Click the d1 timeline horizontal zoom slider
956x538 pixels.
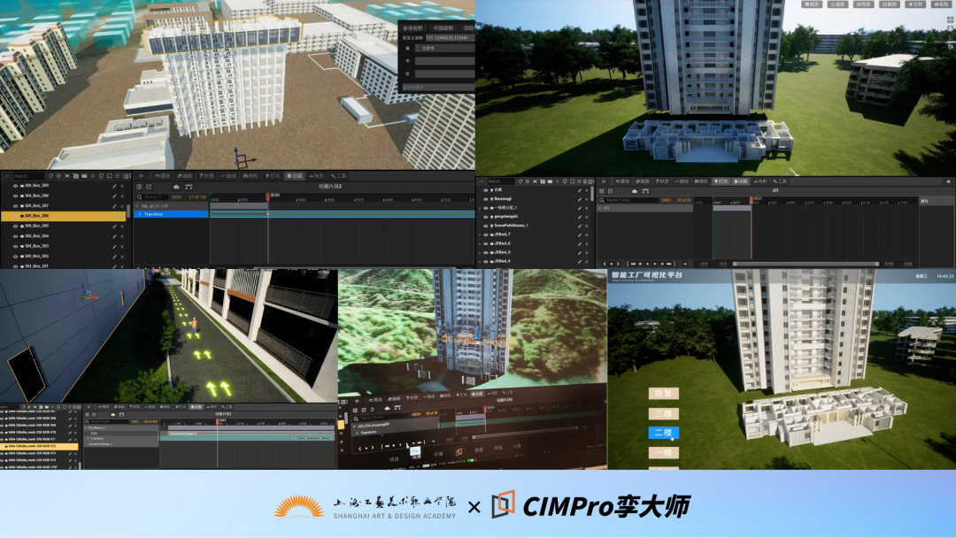806,264
